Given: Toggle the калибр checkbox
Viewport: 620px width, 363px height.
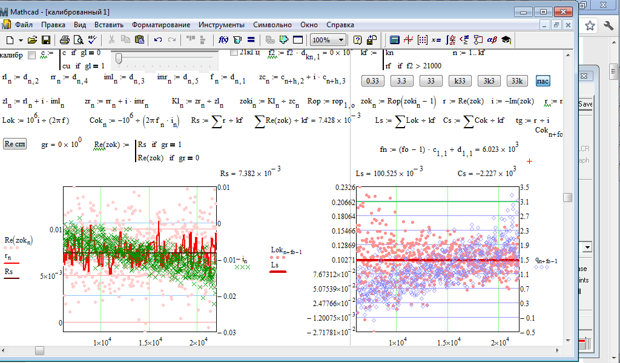Looking at the screenshot, I should (32, 55).
